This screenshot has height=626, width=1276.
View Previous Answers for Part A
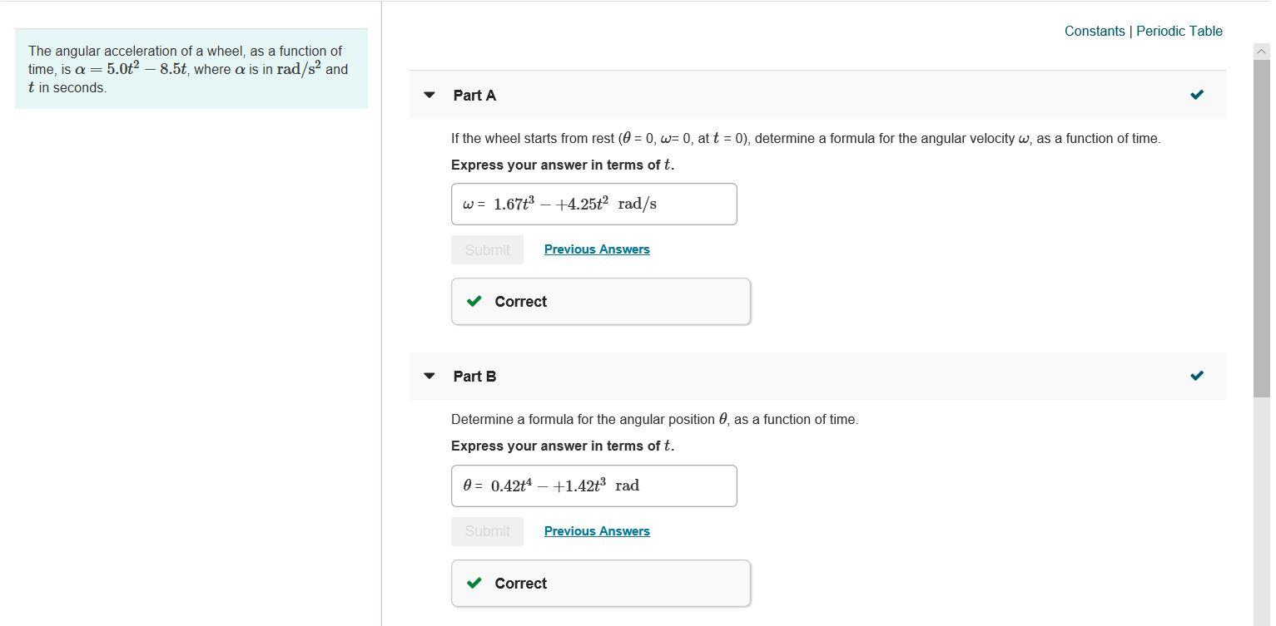(597, 249)
